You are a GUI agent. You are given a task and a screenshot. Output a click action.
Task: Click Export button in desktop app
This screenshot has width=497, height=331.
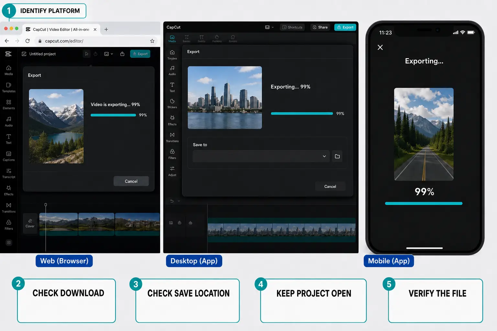[345, 27]
